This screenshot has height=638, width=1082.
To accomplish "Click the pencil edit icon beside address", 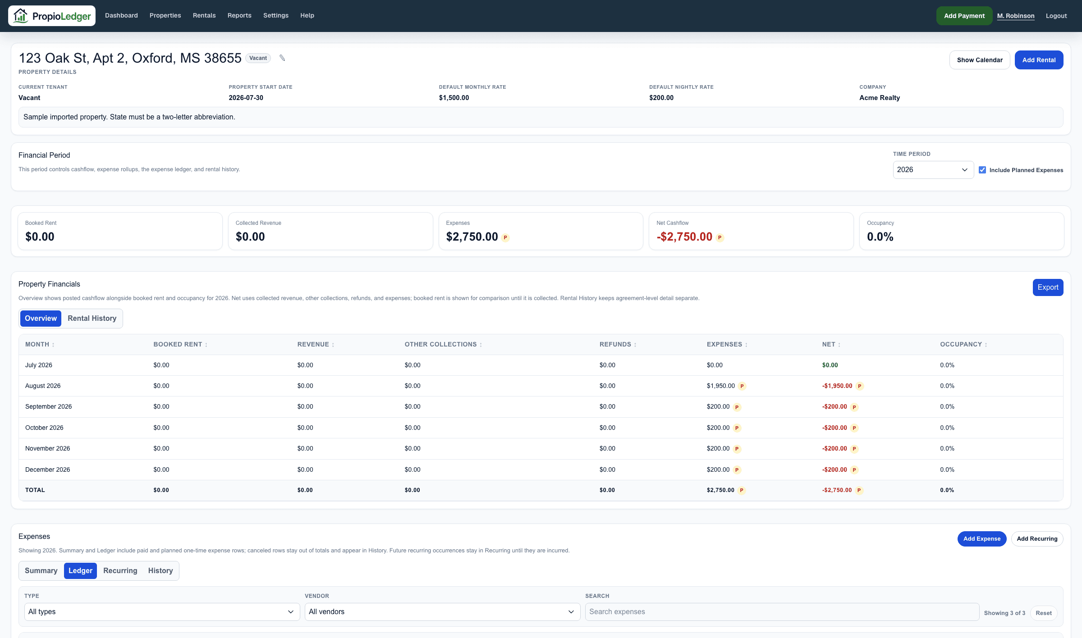I will pyautogui.click(x=282, y=58).
